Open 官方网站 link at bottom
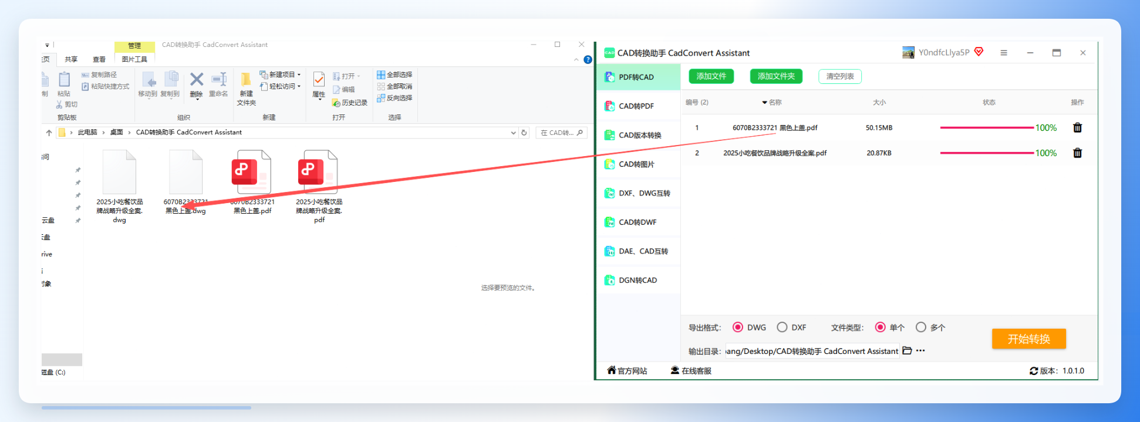The height and width of the screenshot is (422, 1140). pyautogui.click(x=627, y=370)
